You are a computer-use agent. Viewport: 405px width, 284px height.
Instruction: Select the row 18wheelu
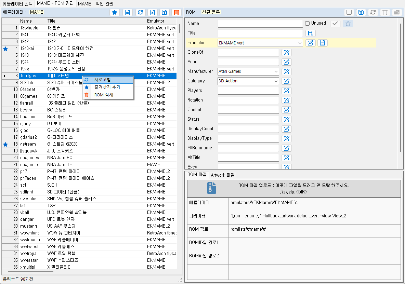[x=89, y=28]
